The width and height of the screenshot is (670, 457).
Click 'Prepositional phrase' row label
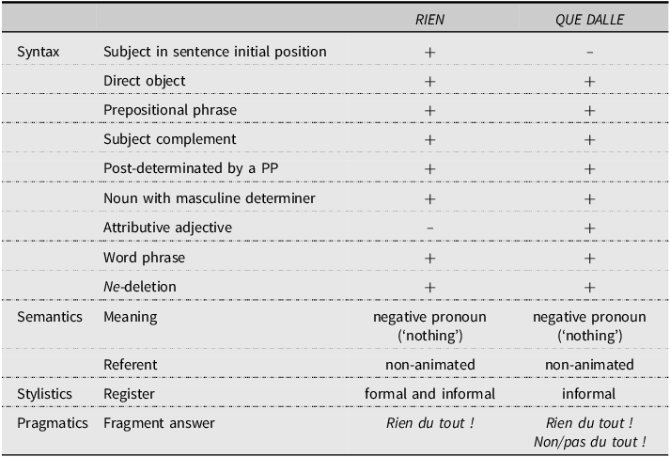click(170, 110)
